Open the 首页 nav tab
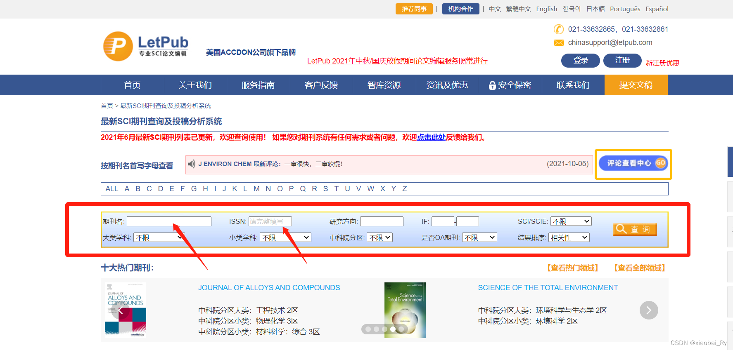This screenshot has width=733, height=350. tap(133, 85)
